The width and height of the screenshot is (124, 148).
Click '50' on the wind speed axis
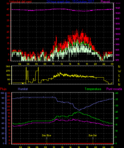pos(8,4)
